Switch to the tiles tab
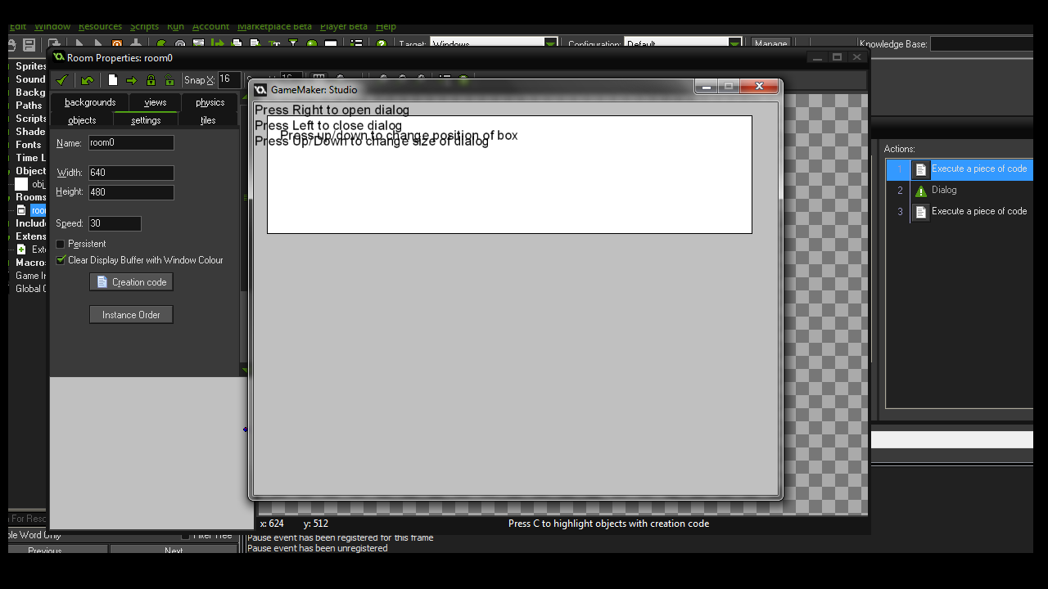The image size is (1048, 589). pos(209,120)
